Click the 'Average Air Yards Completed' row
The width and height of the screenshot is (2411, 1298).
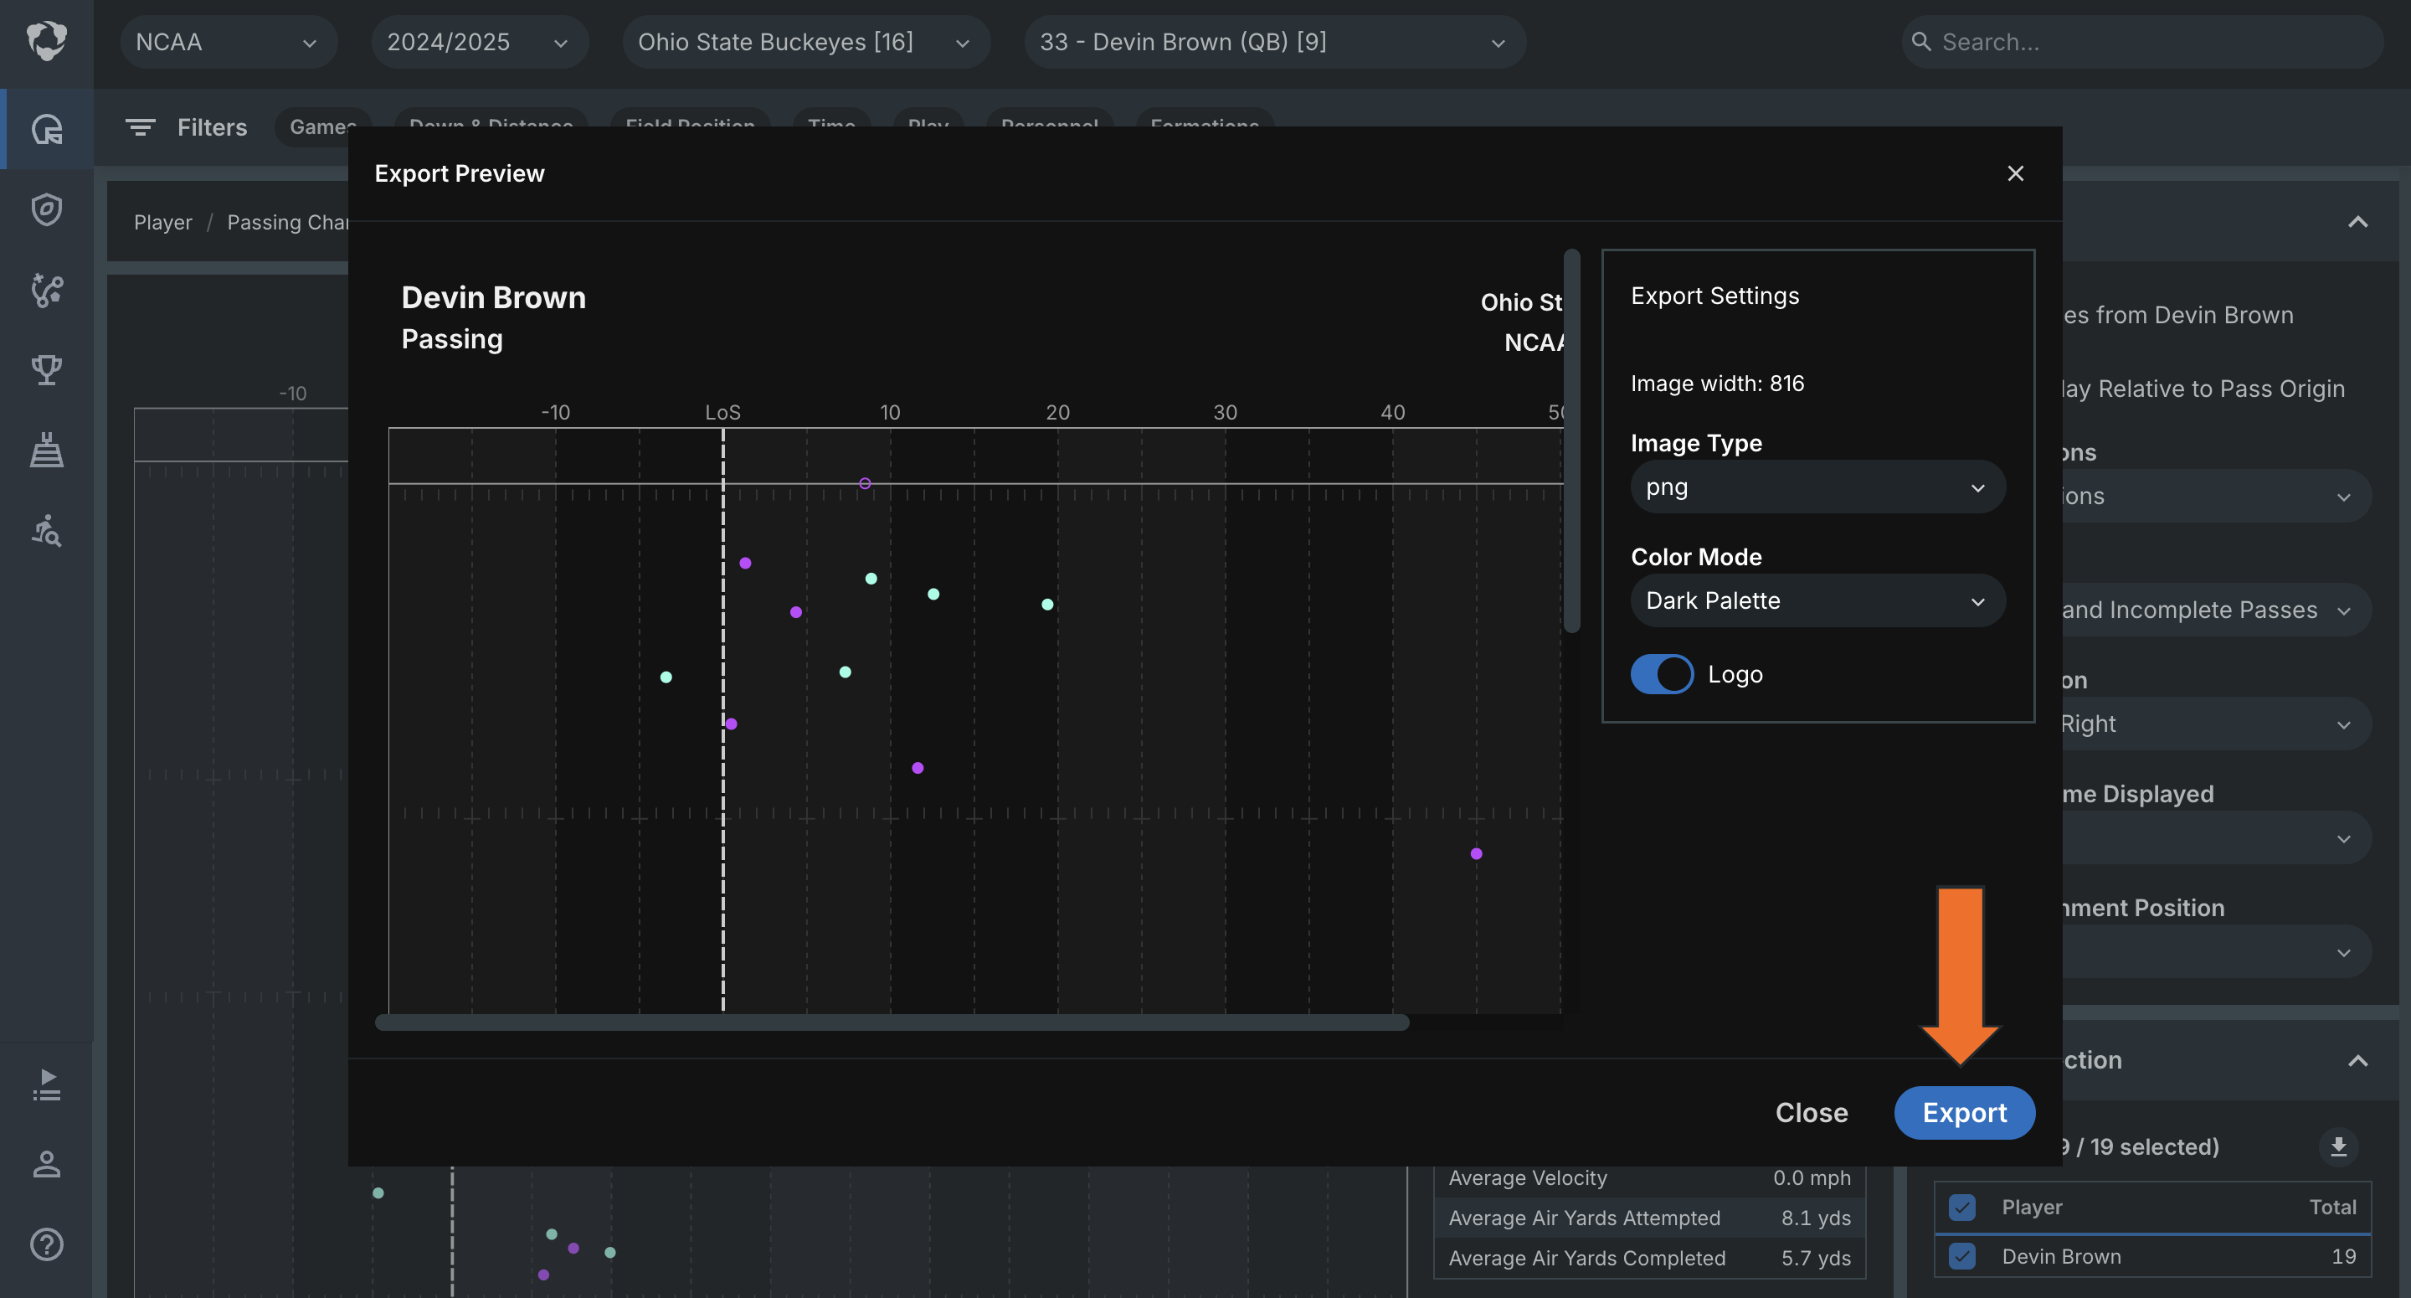click(1649, 1258)
